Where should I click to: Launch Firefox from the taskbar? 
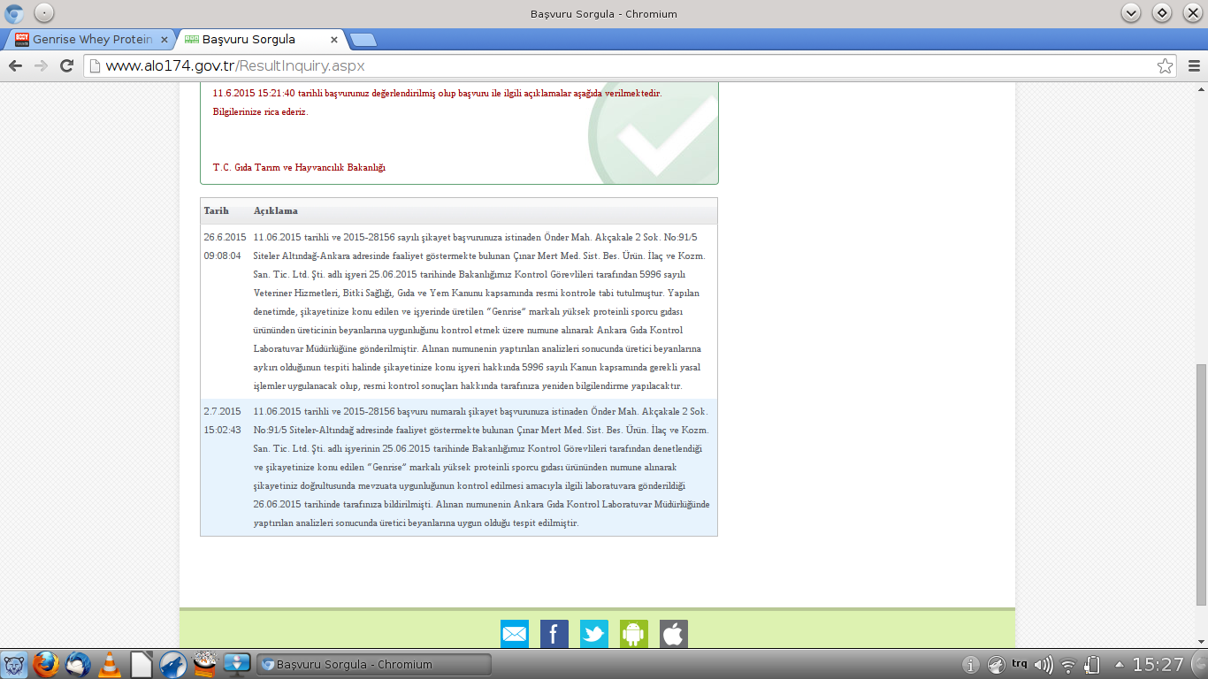(46, 664)
